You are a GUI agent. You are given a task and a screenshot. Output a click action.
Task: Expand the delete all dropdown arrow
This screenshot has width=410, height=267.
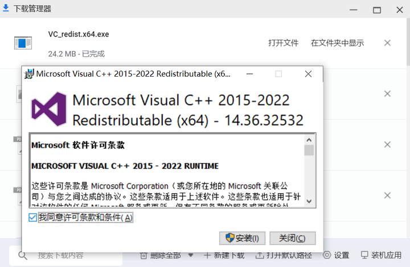(x=191, y=255)
